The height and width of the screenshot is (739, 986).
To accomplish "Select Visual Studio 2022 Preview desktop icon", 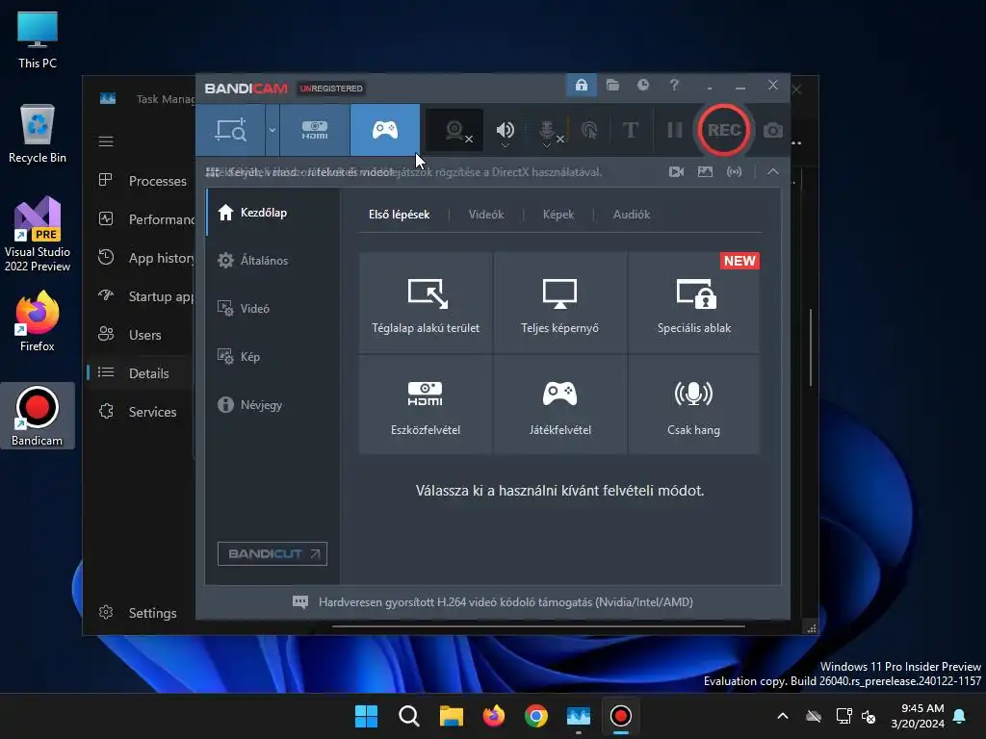I will click(38, 235).
